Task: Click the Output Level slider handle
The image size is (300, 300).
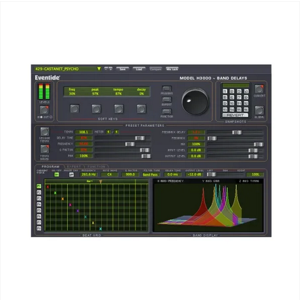Action: tap(253, 156)
